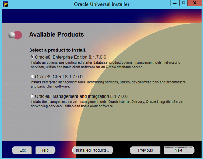Click the 'Oracle Universal Installer' window title
Screen dimensions: 203x159
point(102,4)
